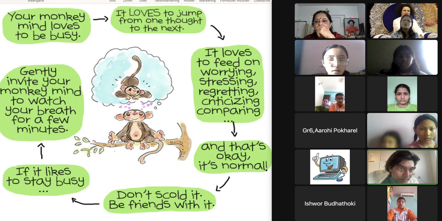Select the tile of woman resting chin on hand
The height and width of the screenshot is (221, 442).
pos(330,21)
